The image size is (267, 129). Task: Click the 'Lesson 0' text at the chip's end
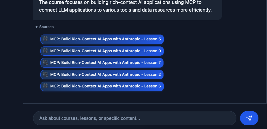[x=152, y=51]
